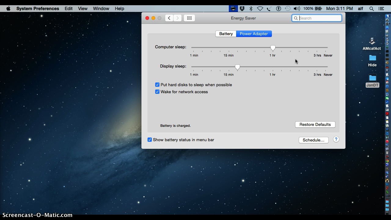This screenshot has width=391, height=220.
Task: Disable Put hard disks to sleep
Action: tap(157, 85)
